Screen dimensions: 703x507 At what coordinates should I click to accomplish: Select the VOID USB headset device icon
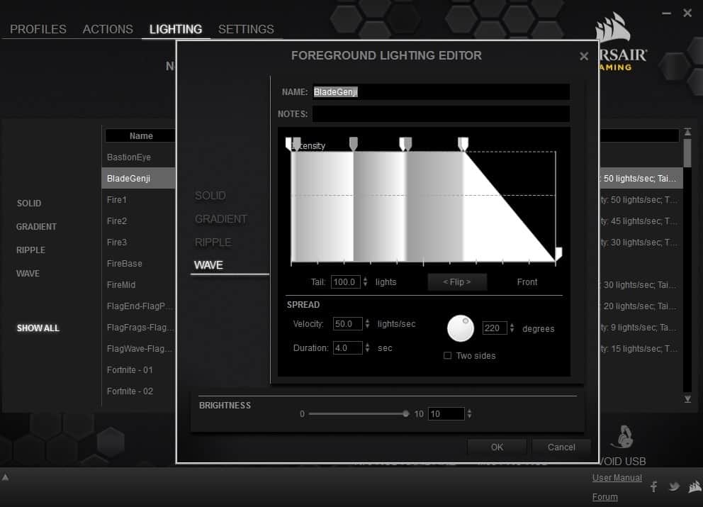(622, 437)
